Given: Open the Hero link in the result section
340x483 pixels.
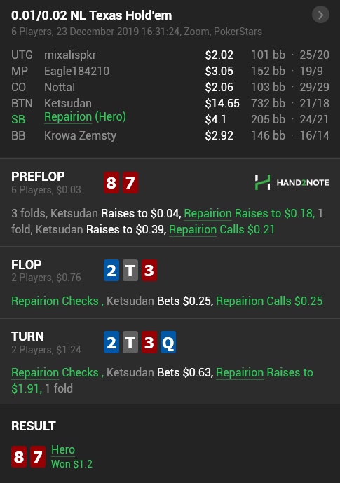Looking at the screenshot, I should [63, 450].
